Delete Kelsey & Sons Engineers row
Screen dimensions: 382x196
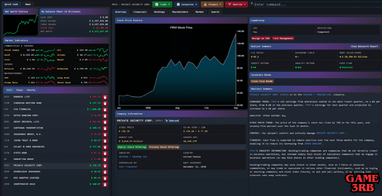(105, 147)
